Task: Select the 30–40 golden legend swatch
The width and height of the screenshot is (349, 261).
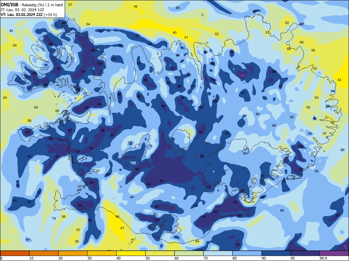Action: 102,253
